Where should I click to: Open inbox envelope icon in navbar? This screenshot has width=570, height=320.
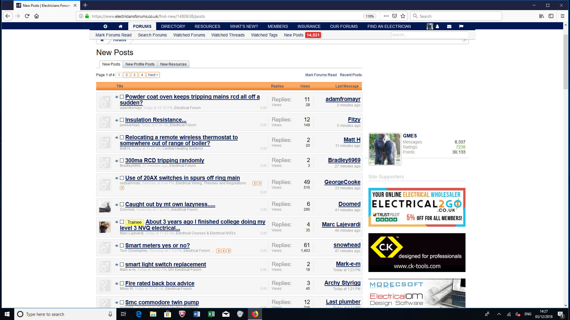(x=449, y=26)
